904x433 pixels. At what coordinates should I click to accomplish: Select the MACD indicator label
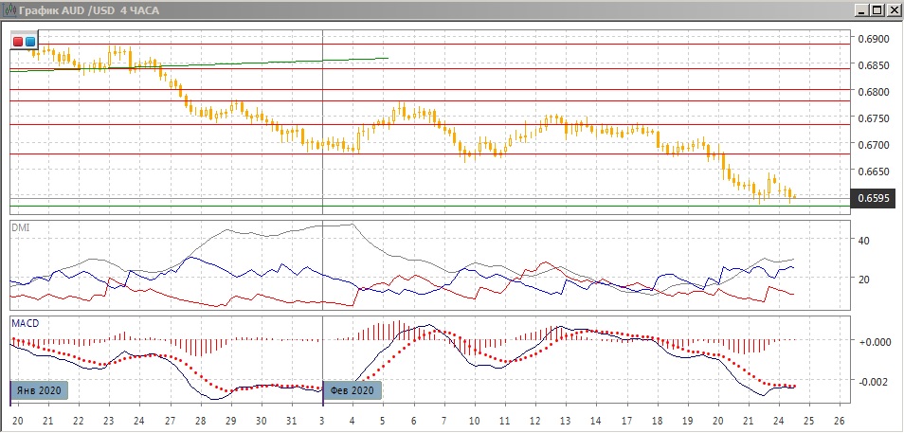(26, 324)
